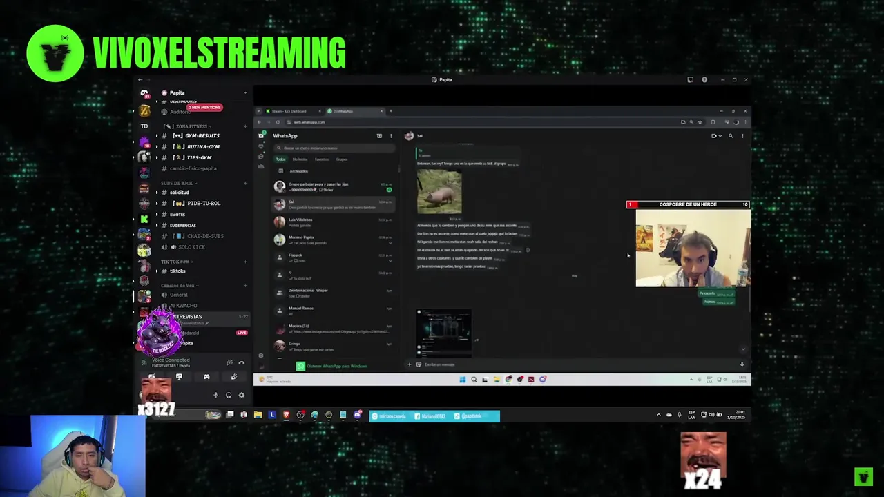The image size is (884, 497).
Task: Toggle Discord microphone mute
Action: point(215,395)
